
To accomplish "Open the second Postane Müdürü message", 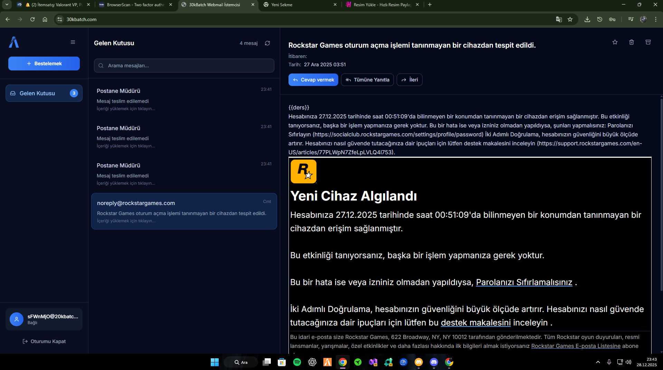I will pyautogui.click(x=184, y=136).
